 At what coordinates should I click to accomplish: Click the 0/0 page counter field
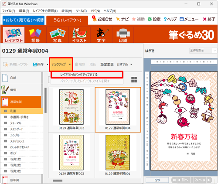click(157, 180)
